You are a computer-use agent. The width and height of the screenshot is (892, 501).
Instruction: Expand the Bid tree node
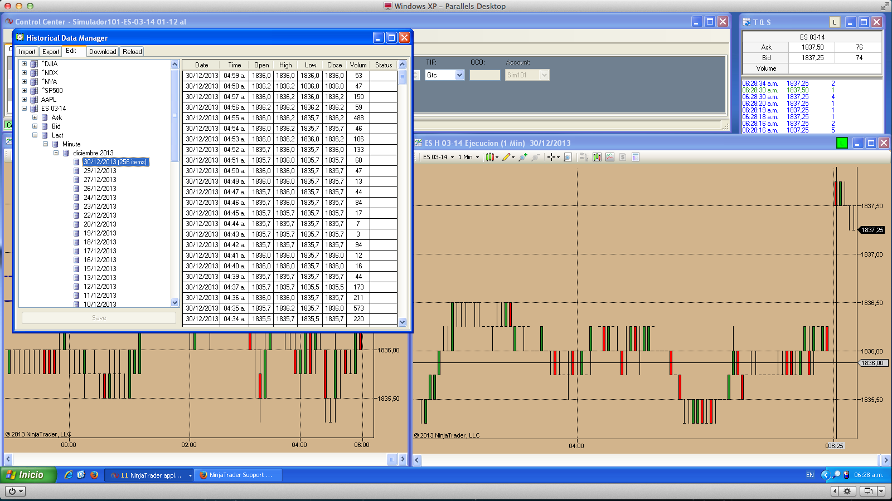click(x=35, y=126)
